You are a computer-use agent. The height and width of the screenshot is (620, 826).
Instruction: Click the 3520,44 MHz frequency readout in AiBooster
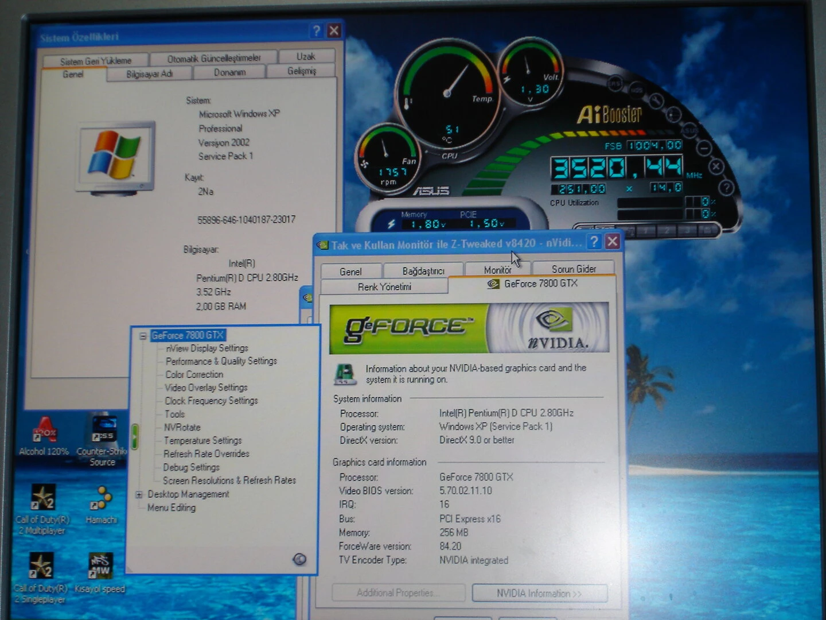(x=617, y=168)
